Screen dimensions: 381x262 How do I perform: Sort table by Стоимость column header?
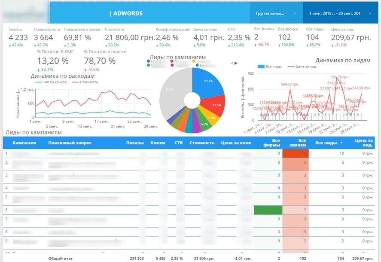click(x=202, y=143)
